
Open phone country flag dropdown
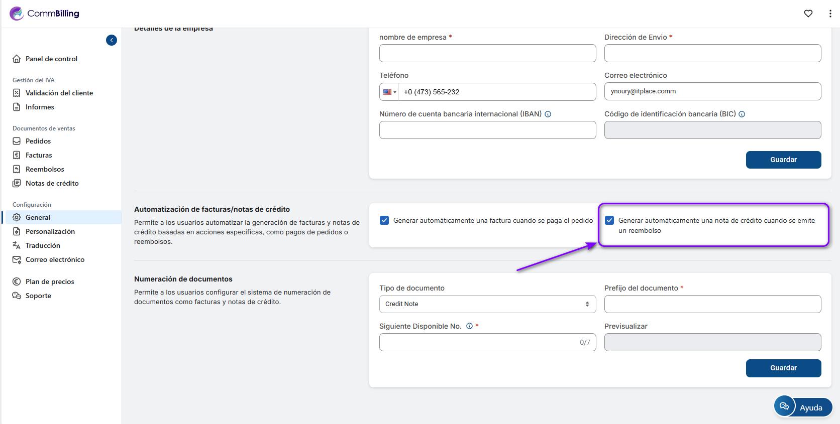389,92
